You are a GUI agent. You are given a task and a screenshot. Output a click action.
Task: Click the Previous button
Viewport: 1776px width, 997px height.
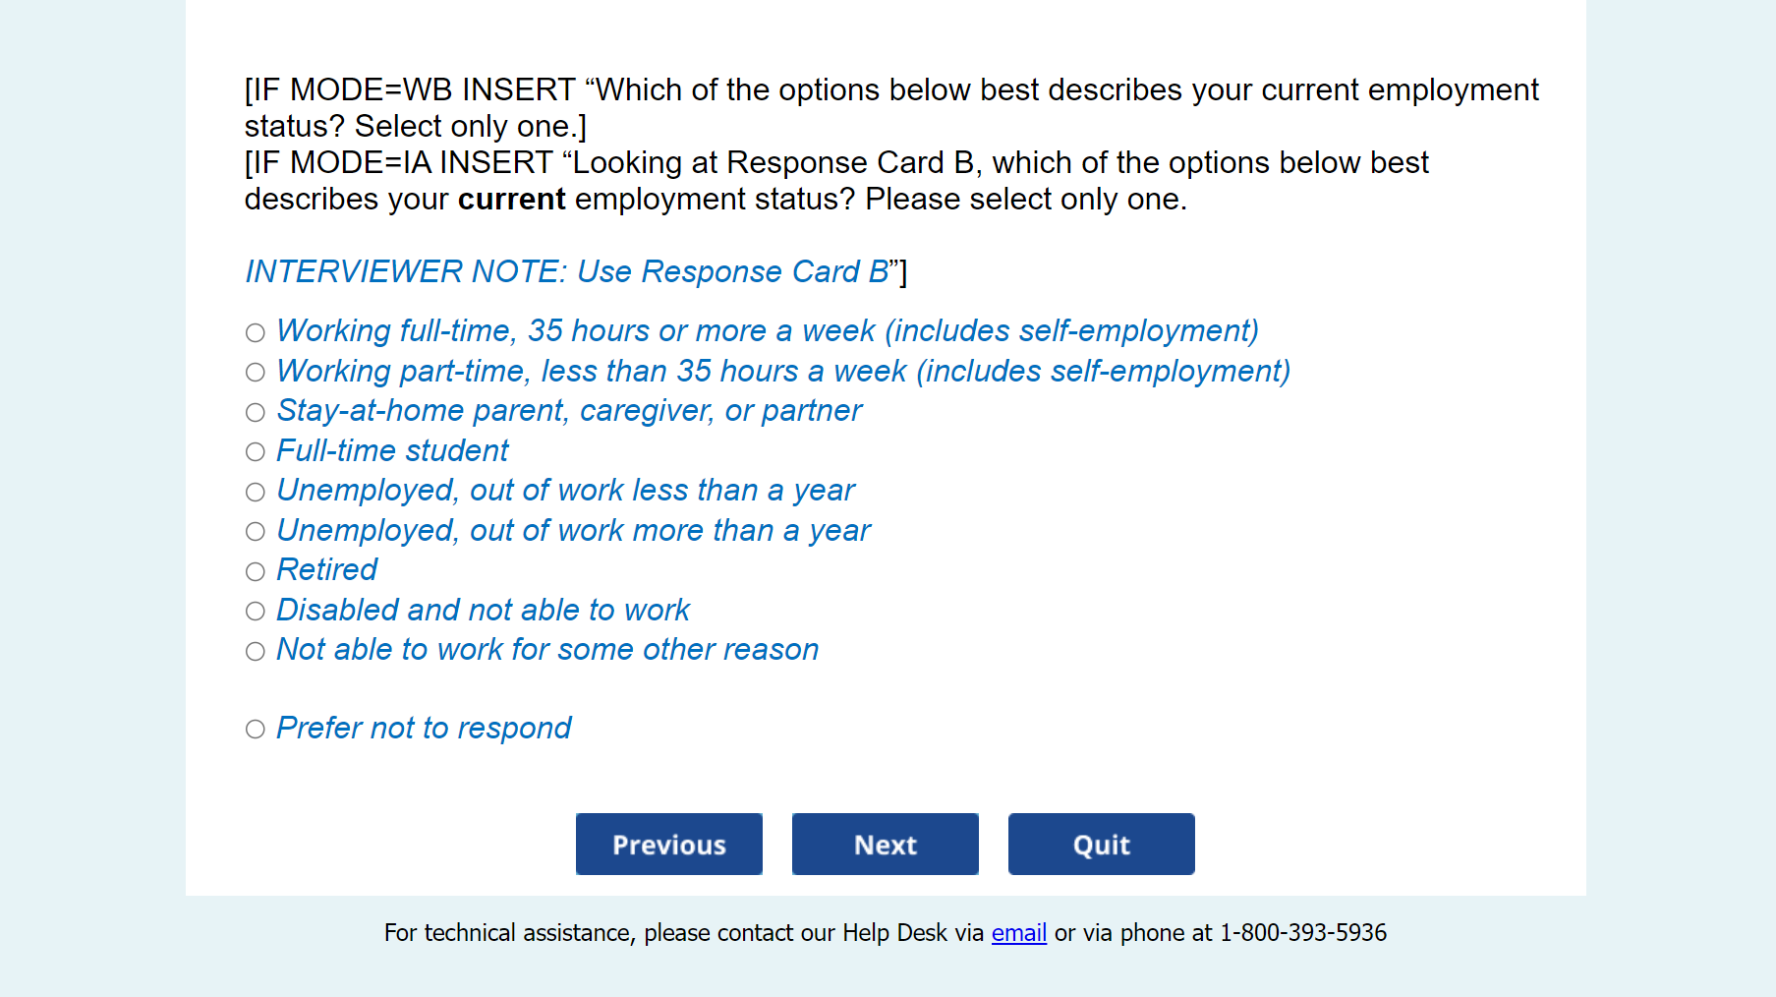click(x=668, y=845)
